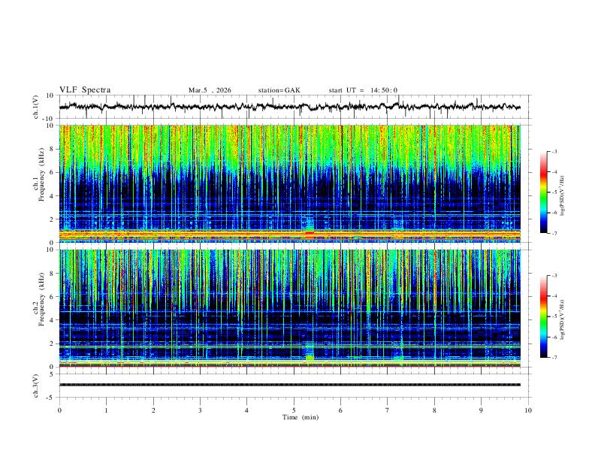Click the "6" tick on the time axis
The width and height of the screenshot is (595, 460).
[341, 410]
